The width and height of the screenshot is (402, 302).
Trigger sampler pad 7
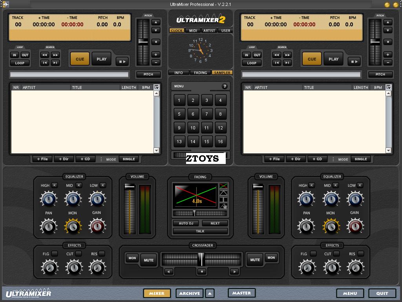tap(206, 114)
